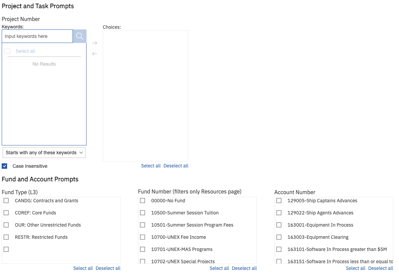Check the CANDG: Contracts and Grants box

[6, 201]
